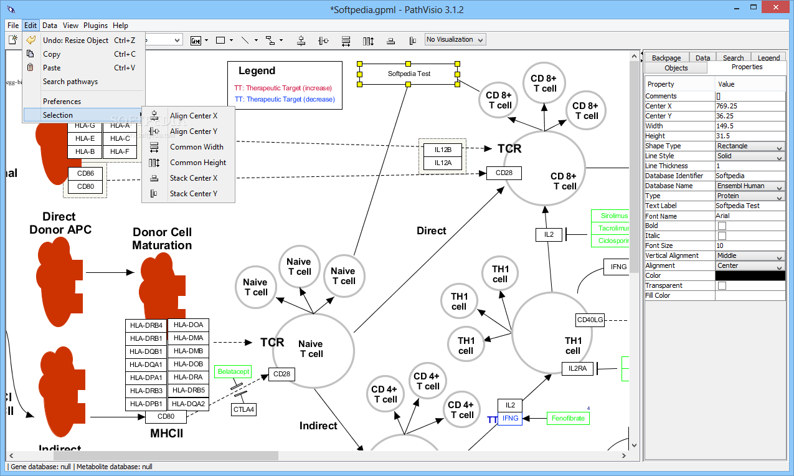Open the Data menu
The height and width of the screenshot is (476, 794).
click(x=50, y=26)
